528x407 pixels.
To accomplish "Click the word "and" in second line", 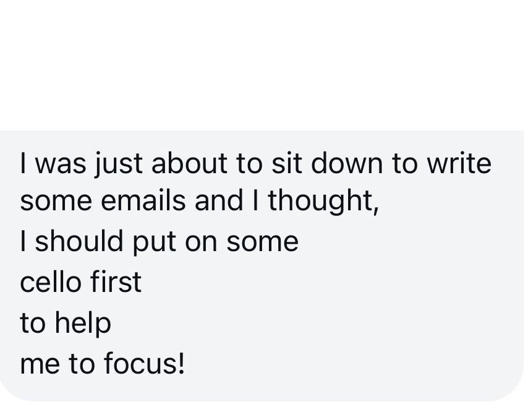I will click(x=218, y=200).
